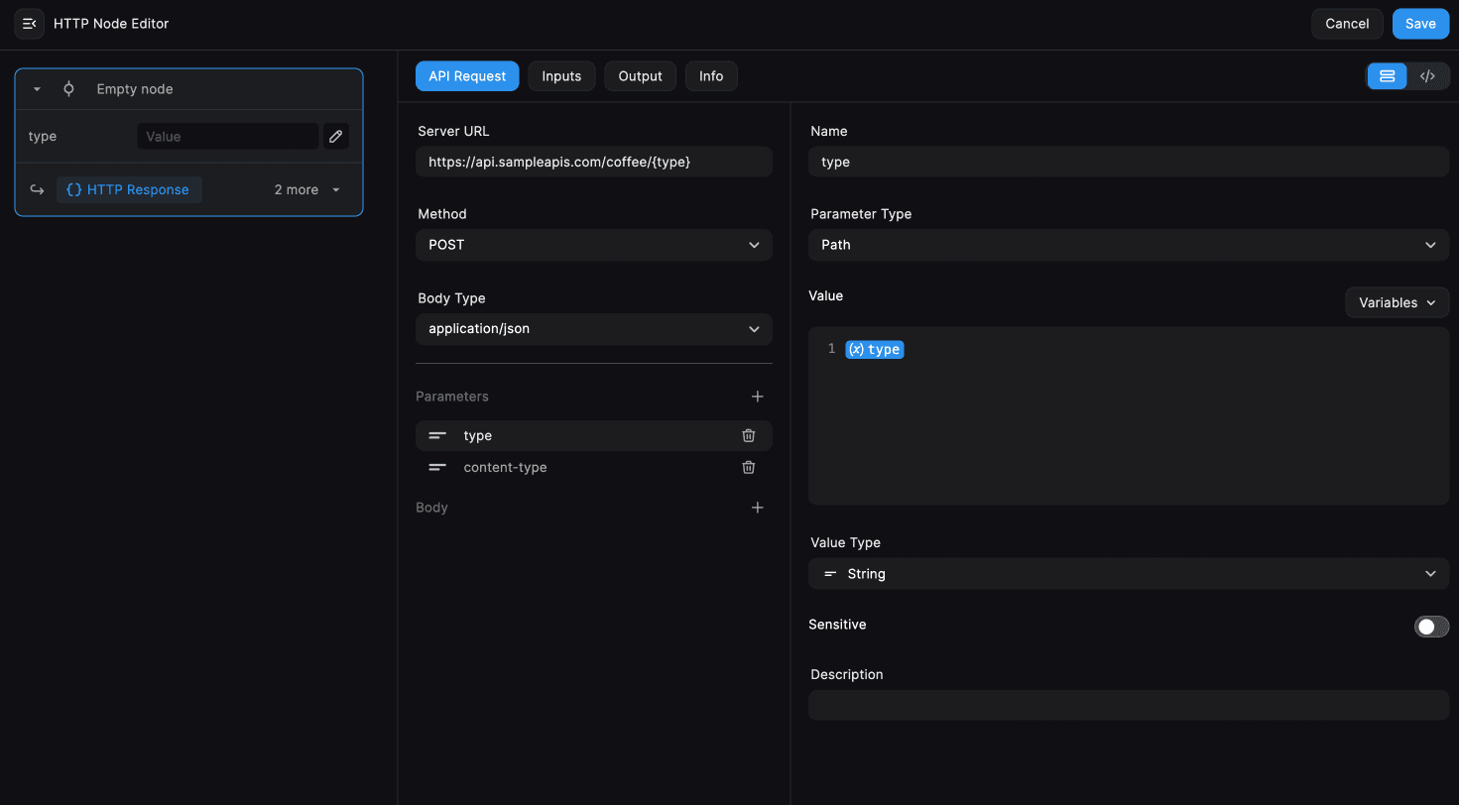The width and height of the screenshot is (1459, 805).
Task: Cancel editing the HTTP node
Action: click(x=1347, y=24)
